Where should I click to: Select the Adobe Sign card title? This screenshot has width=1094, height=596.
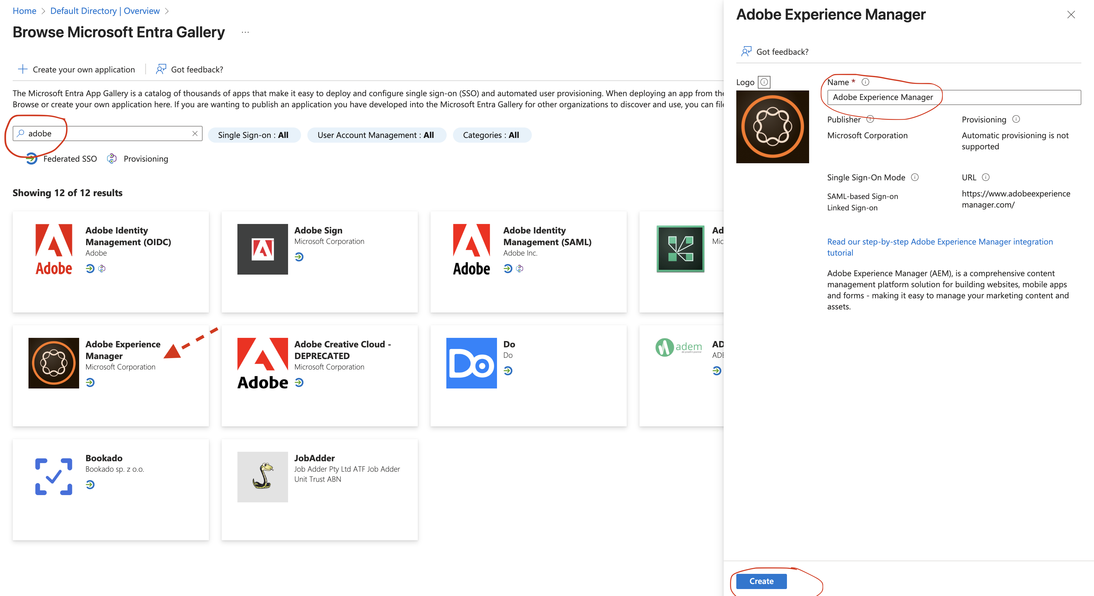(x=318, y=230)
